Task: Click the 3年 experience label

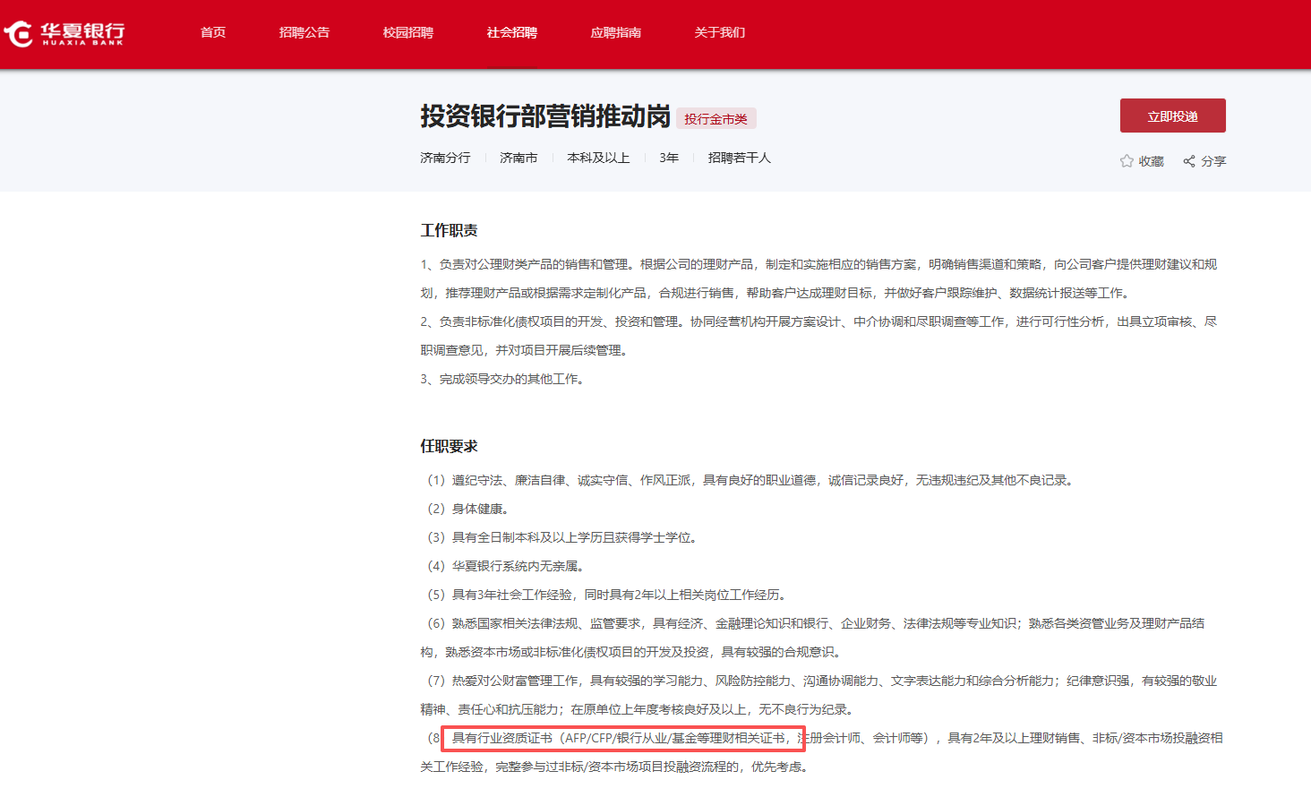Action: [x=669, y=158]
